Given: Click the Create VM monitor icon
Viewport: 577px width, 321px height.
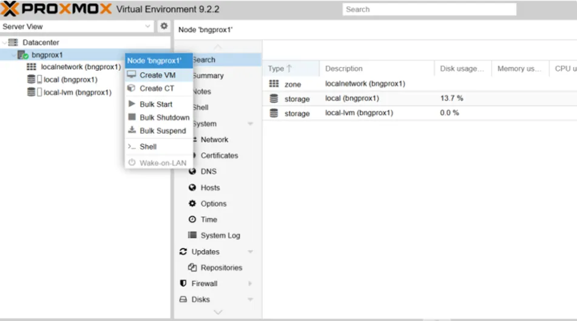Looking at the screenshot, I should 132,74.
